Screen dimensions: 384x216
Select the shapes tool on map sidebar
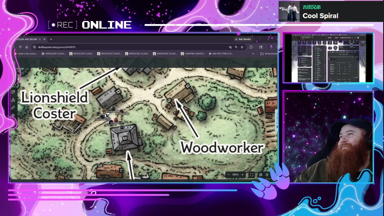[x=13, y=100]
